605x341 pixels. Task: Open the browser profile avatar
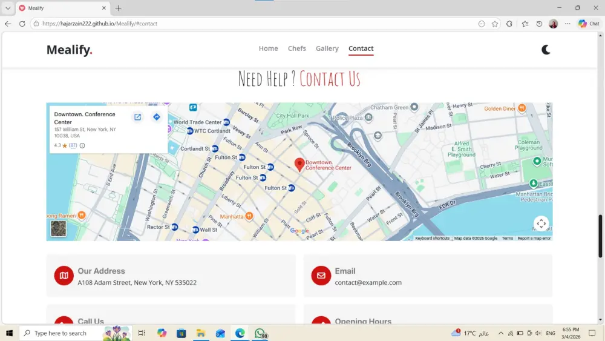(x=554, y=24)
